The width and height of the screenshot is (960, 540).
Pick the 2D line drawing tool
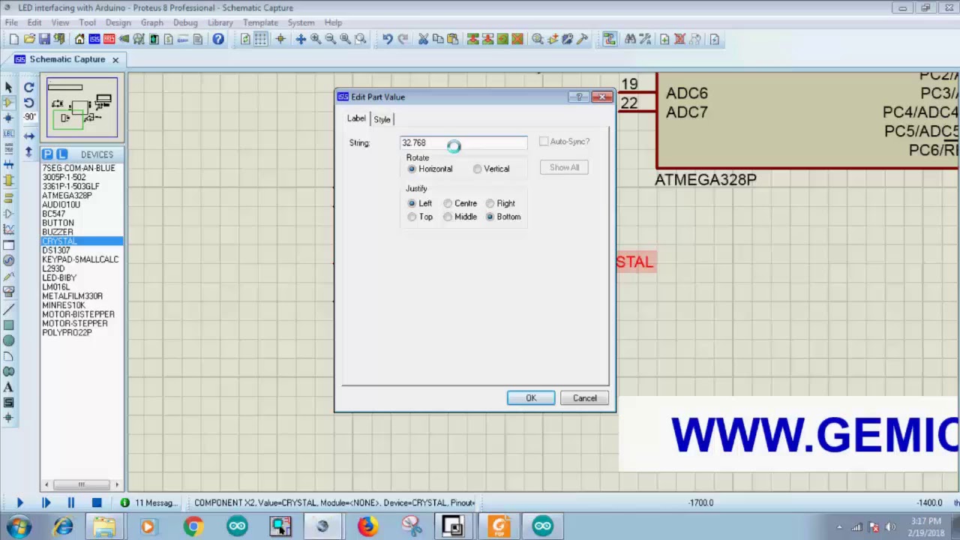(x=8, y=309)
